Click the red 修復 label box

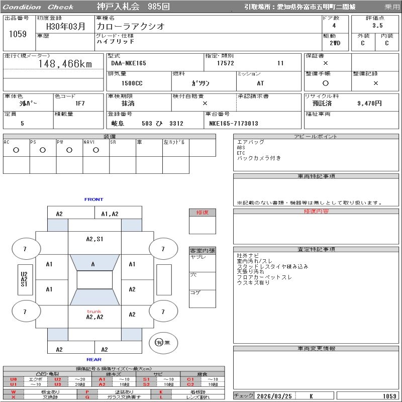coord(202,213)
